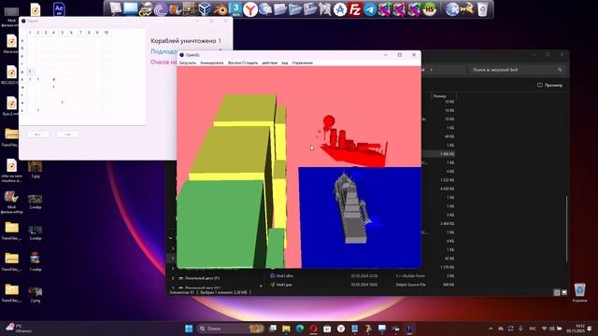Switch Explorer to large icons view
The image size is (598, 336).
(x=564, y=292)
